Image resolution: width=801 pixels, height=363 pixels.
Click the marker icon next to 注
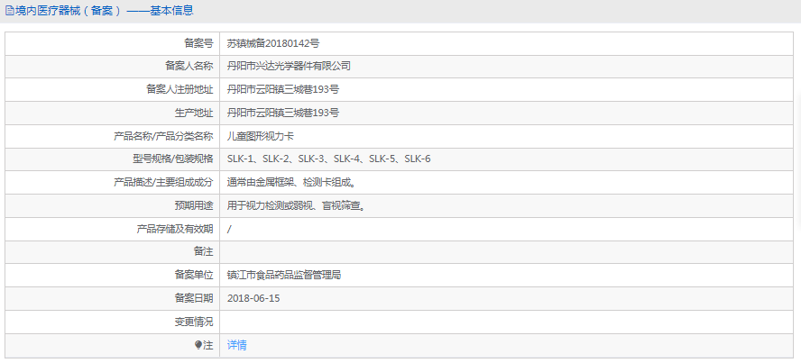(x=198, y=345)
